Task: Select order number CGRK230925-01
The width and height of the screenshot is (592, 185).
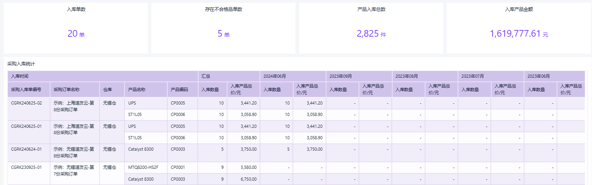Action: tap(27, 167)
